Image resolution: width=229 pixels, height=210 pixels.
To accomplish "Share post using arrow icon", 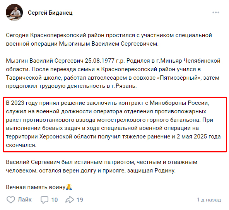I will click(70, 200).
